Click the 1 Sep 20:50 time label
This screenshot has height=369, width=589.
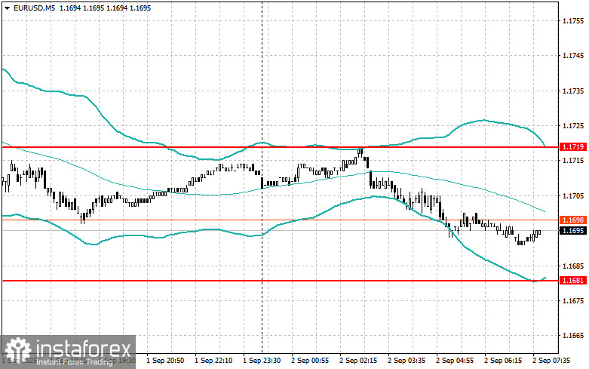coord(165,361)
